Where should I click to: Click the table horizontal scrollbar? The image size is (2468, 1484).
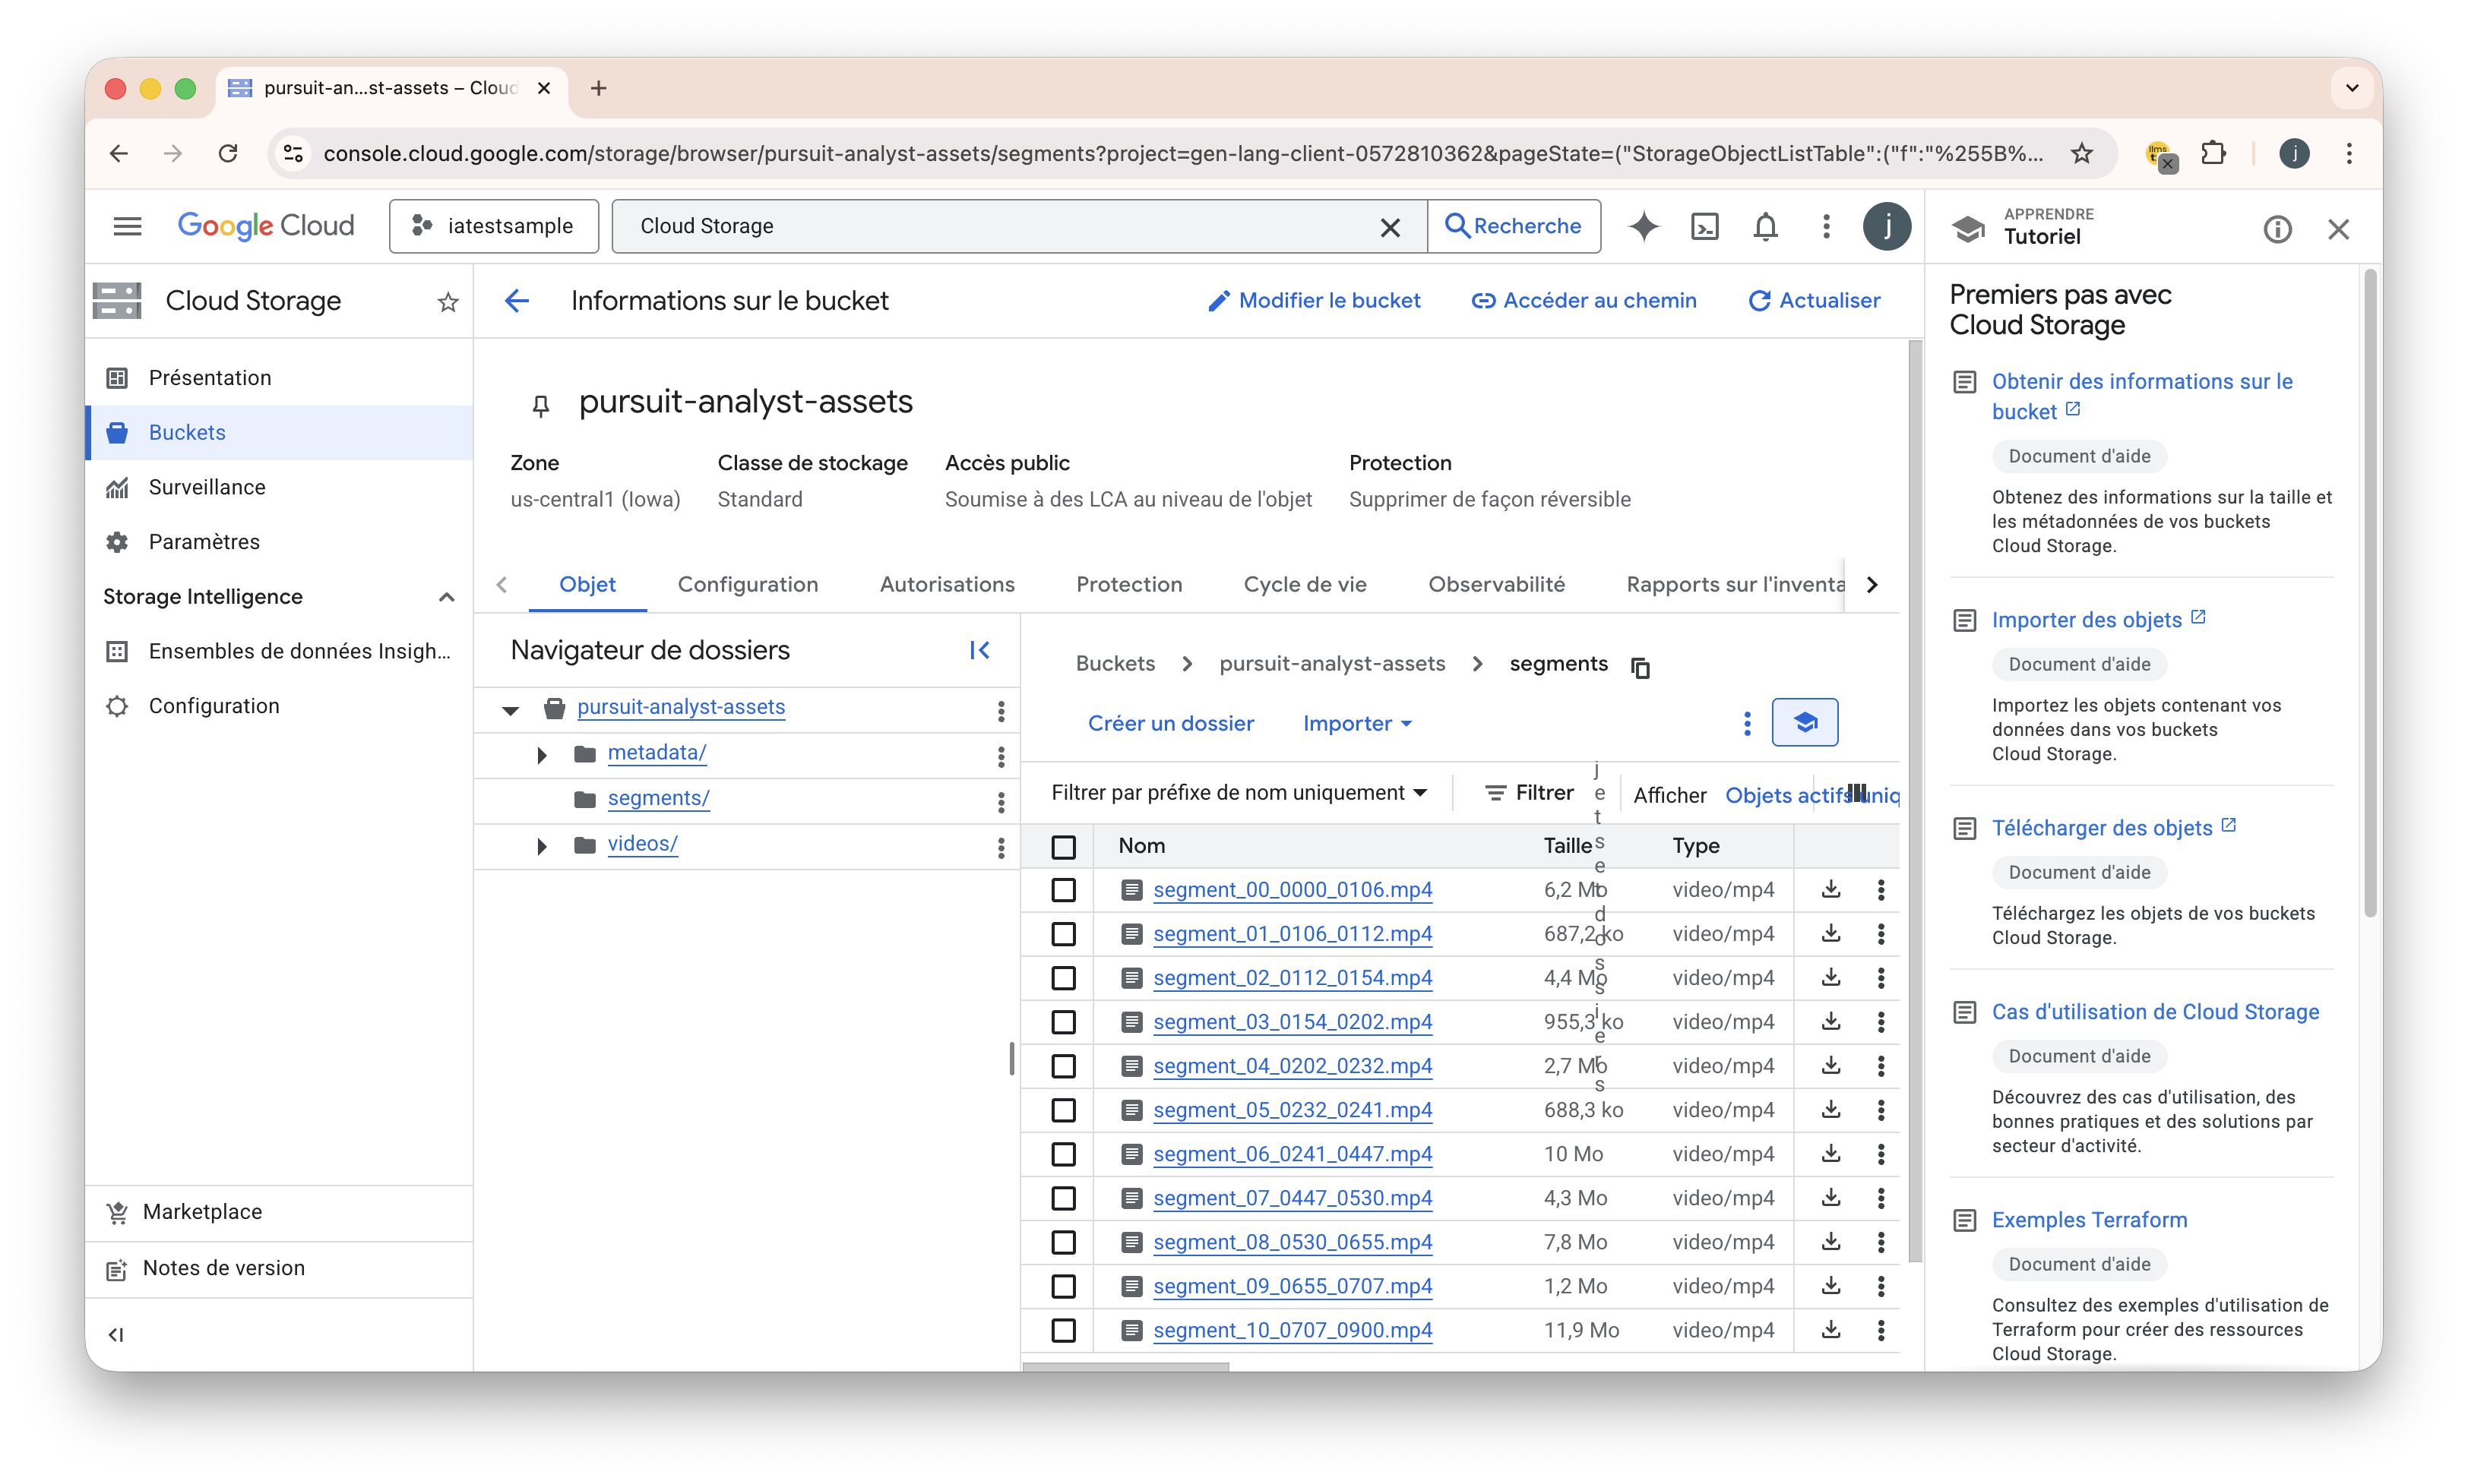[x=1125, y=1366]
